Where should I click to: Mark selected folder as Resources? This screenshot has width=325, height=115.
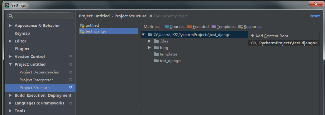[x=251, y=27]
